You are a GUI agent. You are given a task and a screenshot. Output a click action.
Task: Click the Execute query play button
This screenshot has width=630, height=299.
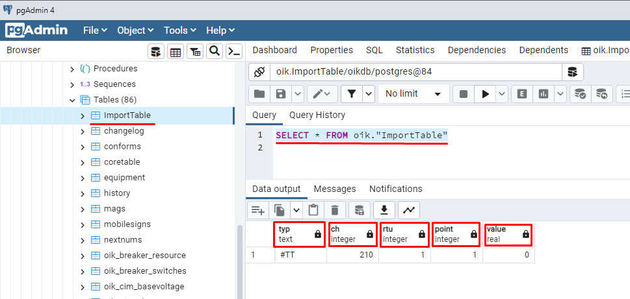[485, 94]
